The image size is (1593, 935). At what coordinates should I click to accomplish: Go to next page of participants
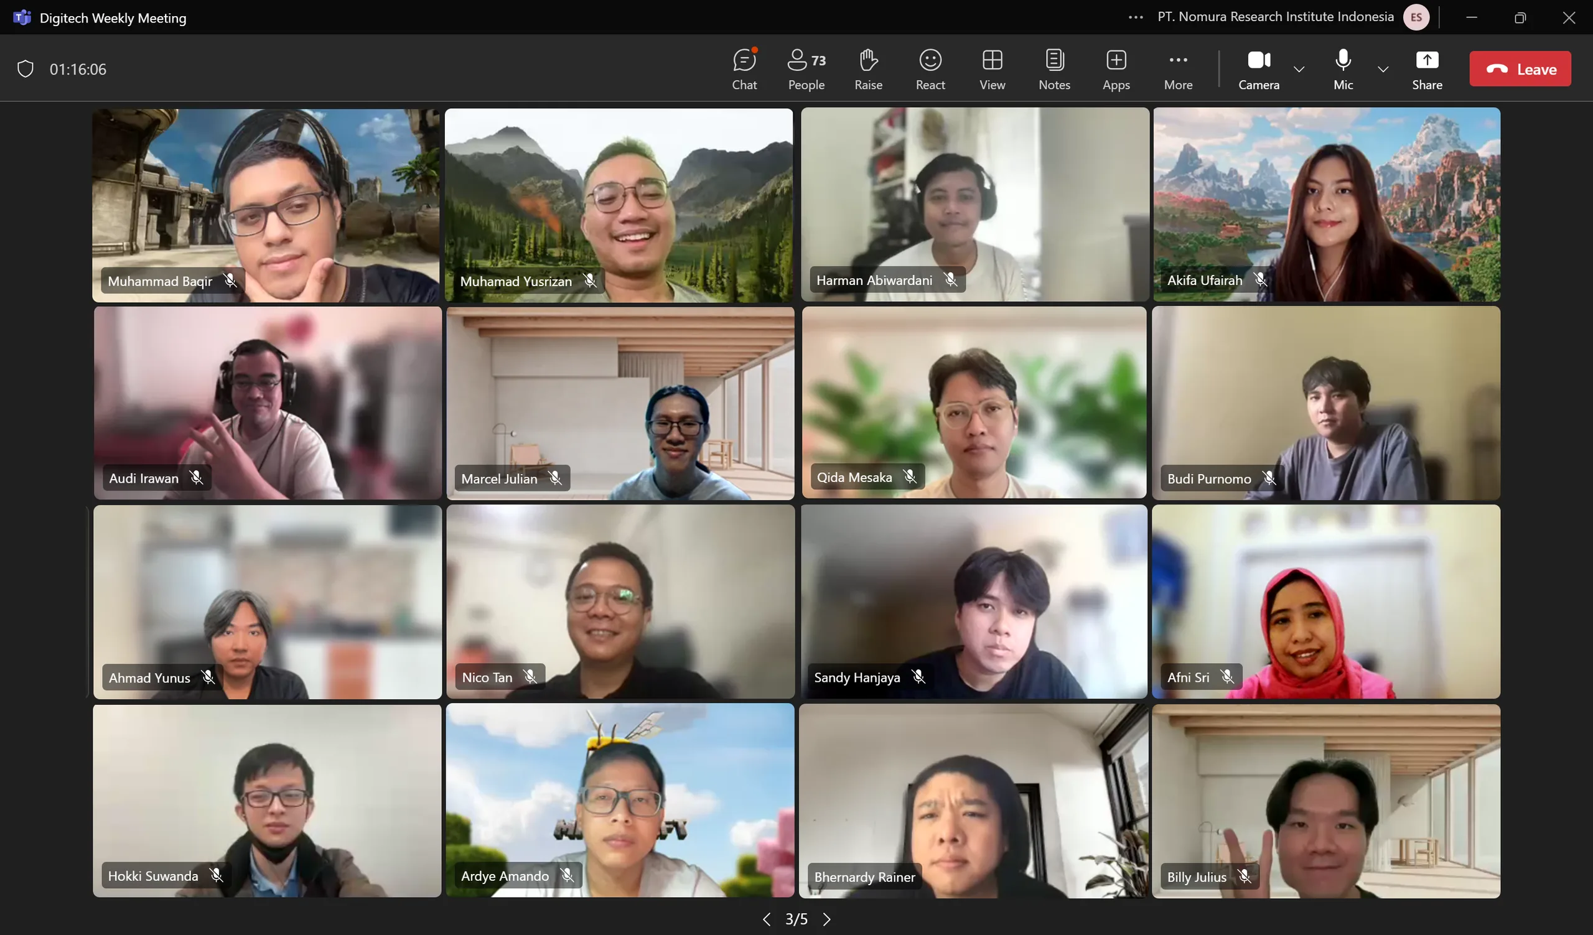click(x=826, y=919)
